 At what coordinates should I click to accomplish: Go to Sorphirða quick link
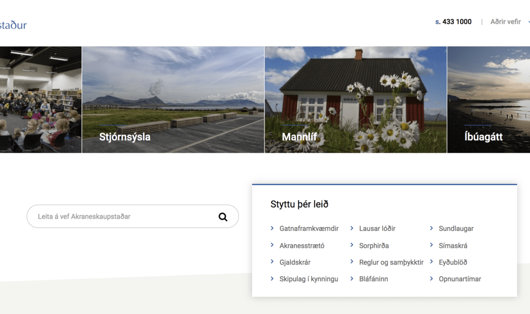[374, 246]
